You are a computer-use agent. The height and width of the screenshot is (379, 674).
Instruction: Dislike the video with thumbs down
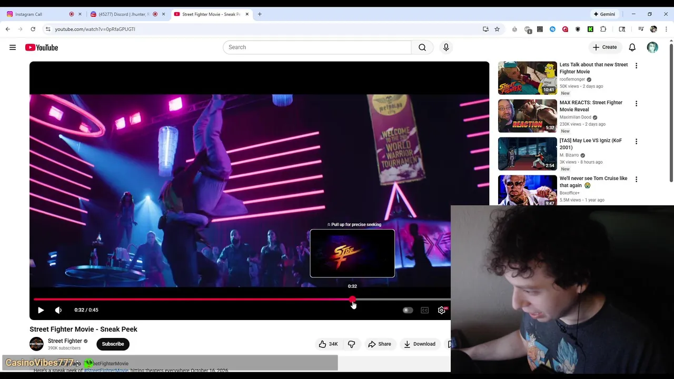352,344
